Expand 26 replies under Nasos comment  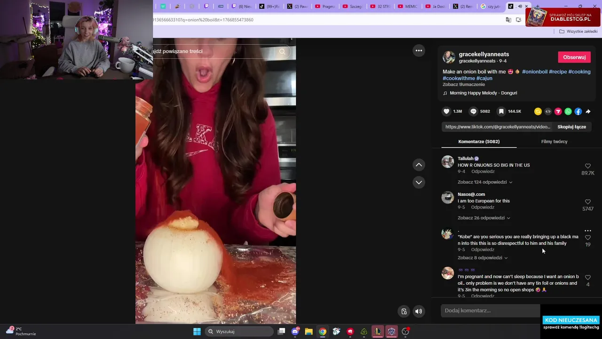click(484, 218)
